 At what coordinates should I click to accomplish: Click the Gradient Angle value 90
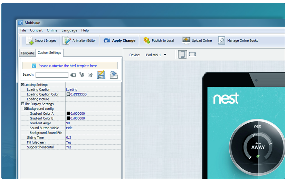click(x=68, y=123)
